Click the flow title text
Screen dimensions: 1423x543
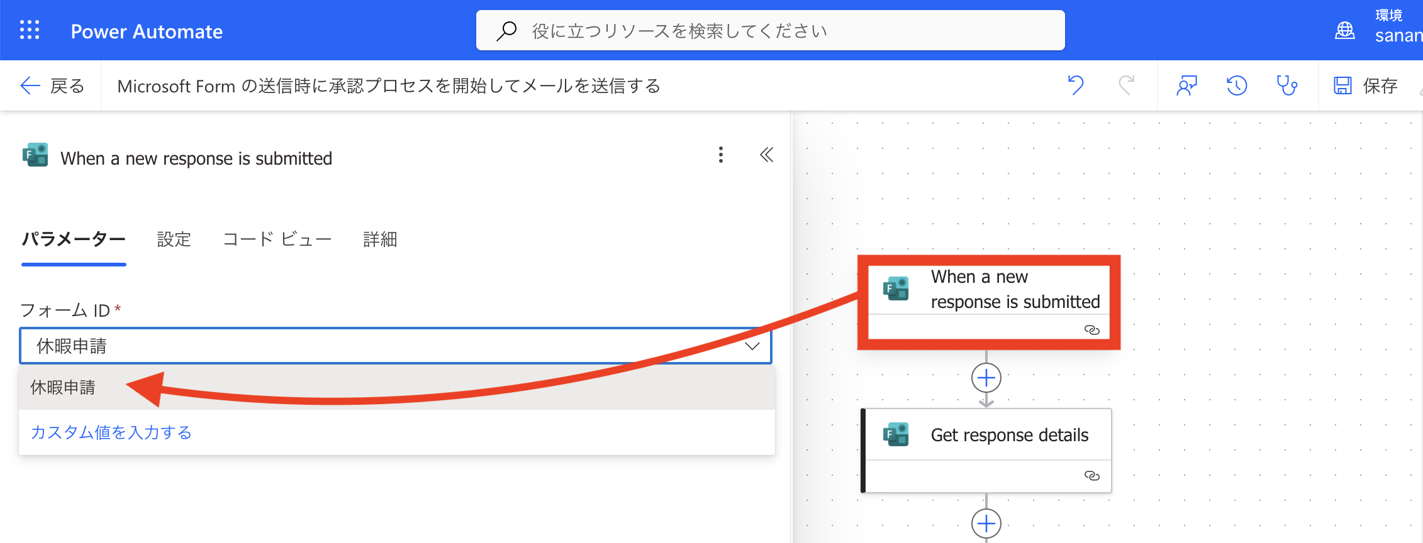click(389, 85)
